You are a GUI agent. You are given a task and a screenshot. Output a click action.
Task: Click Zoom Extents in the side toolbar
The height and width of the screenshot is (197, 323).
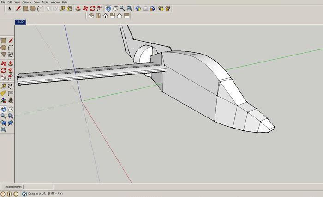(3, 129)
